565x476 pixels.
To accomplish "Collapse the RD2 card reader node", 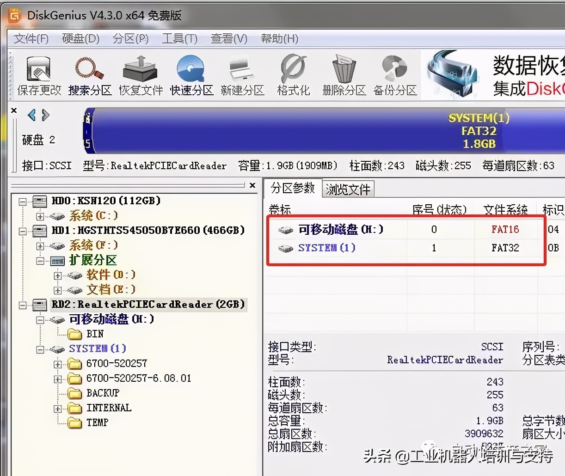I will (23, 305).
